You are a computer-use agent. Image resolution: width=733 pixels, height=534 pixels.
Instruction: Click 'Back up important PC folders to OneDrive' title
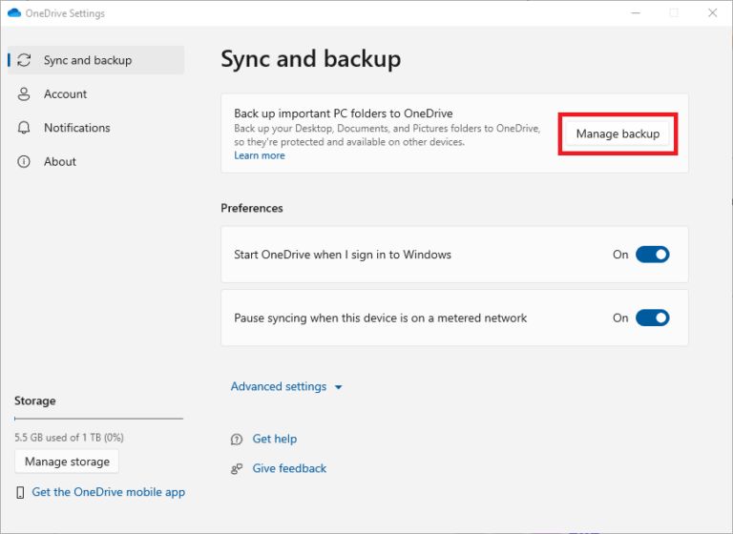[x=344, y=113]
